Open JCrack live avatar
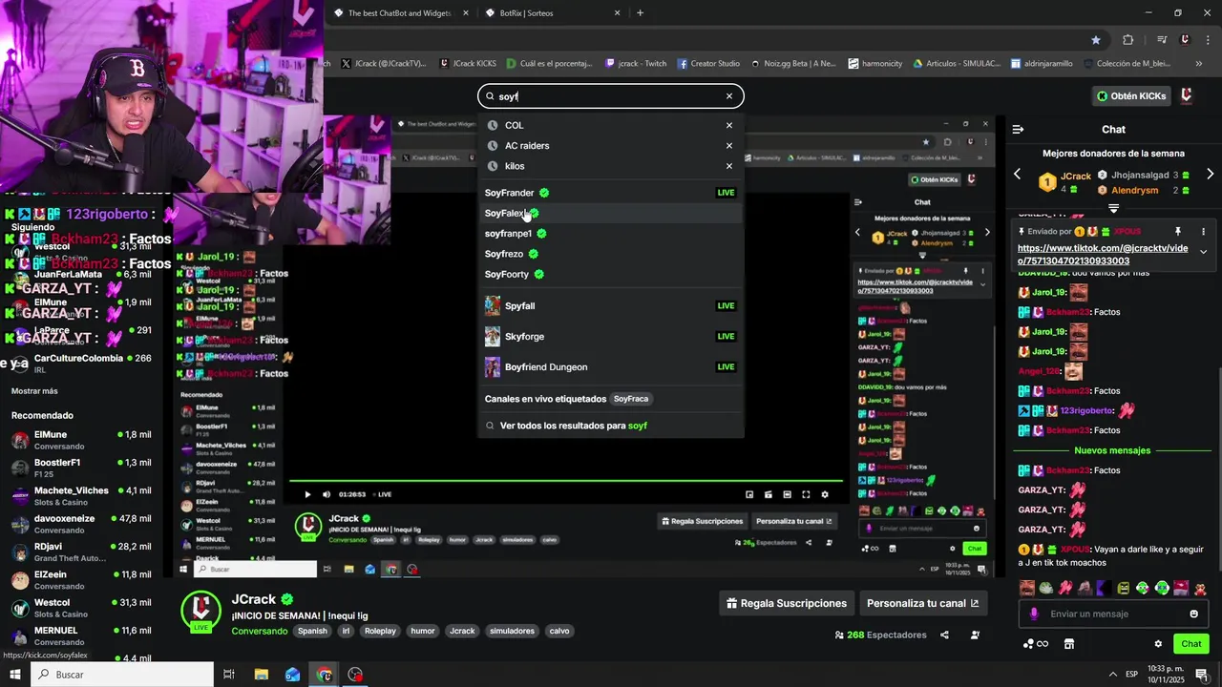Viewport: 1222px width, 687px height. tap(200, 611)
